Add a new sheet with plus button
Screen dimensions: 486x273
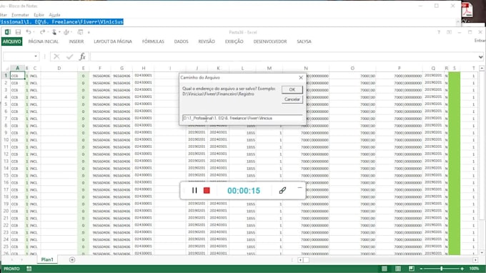[x=72, y=260]
